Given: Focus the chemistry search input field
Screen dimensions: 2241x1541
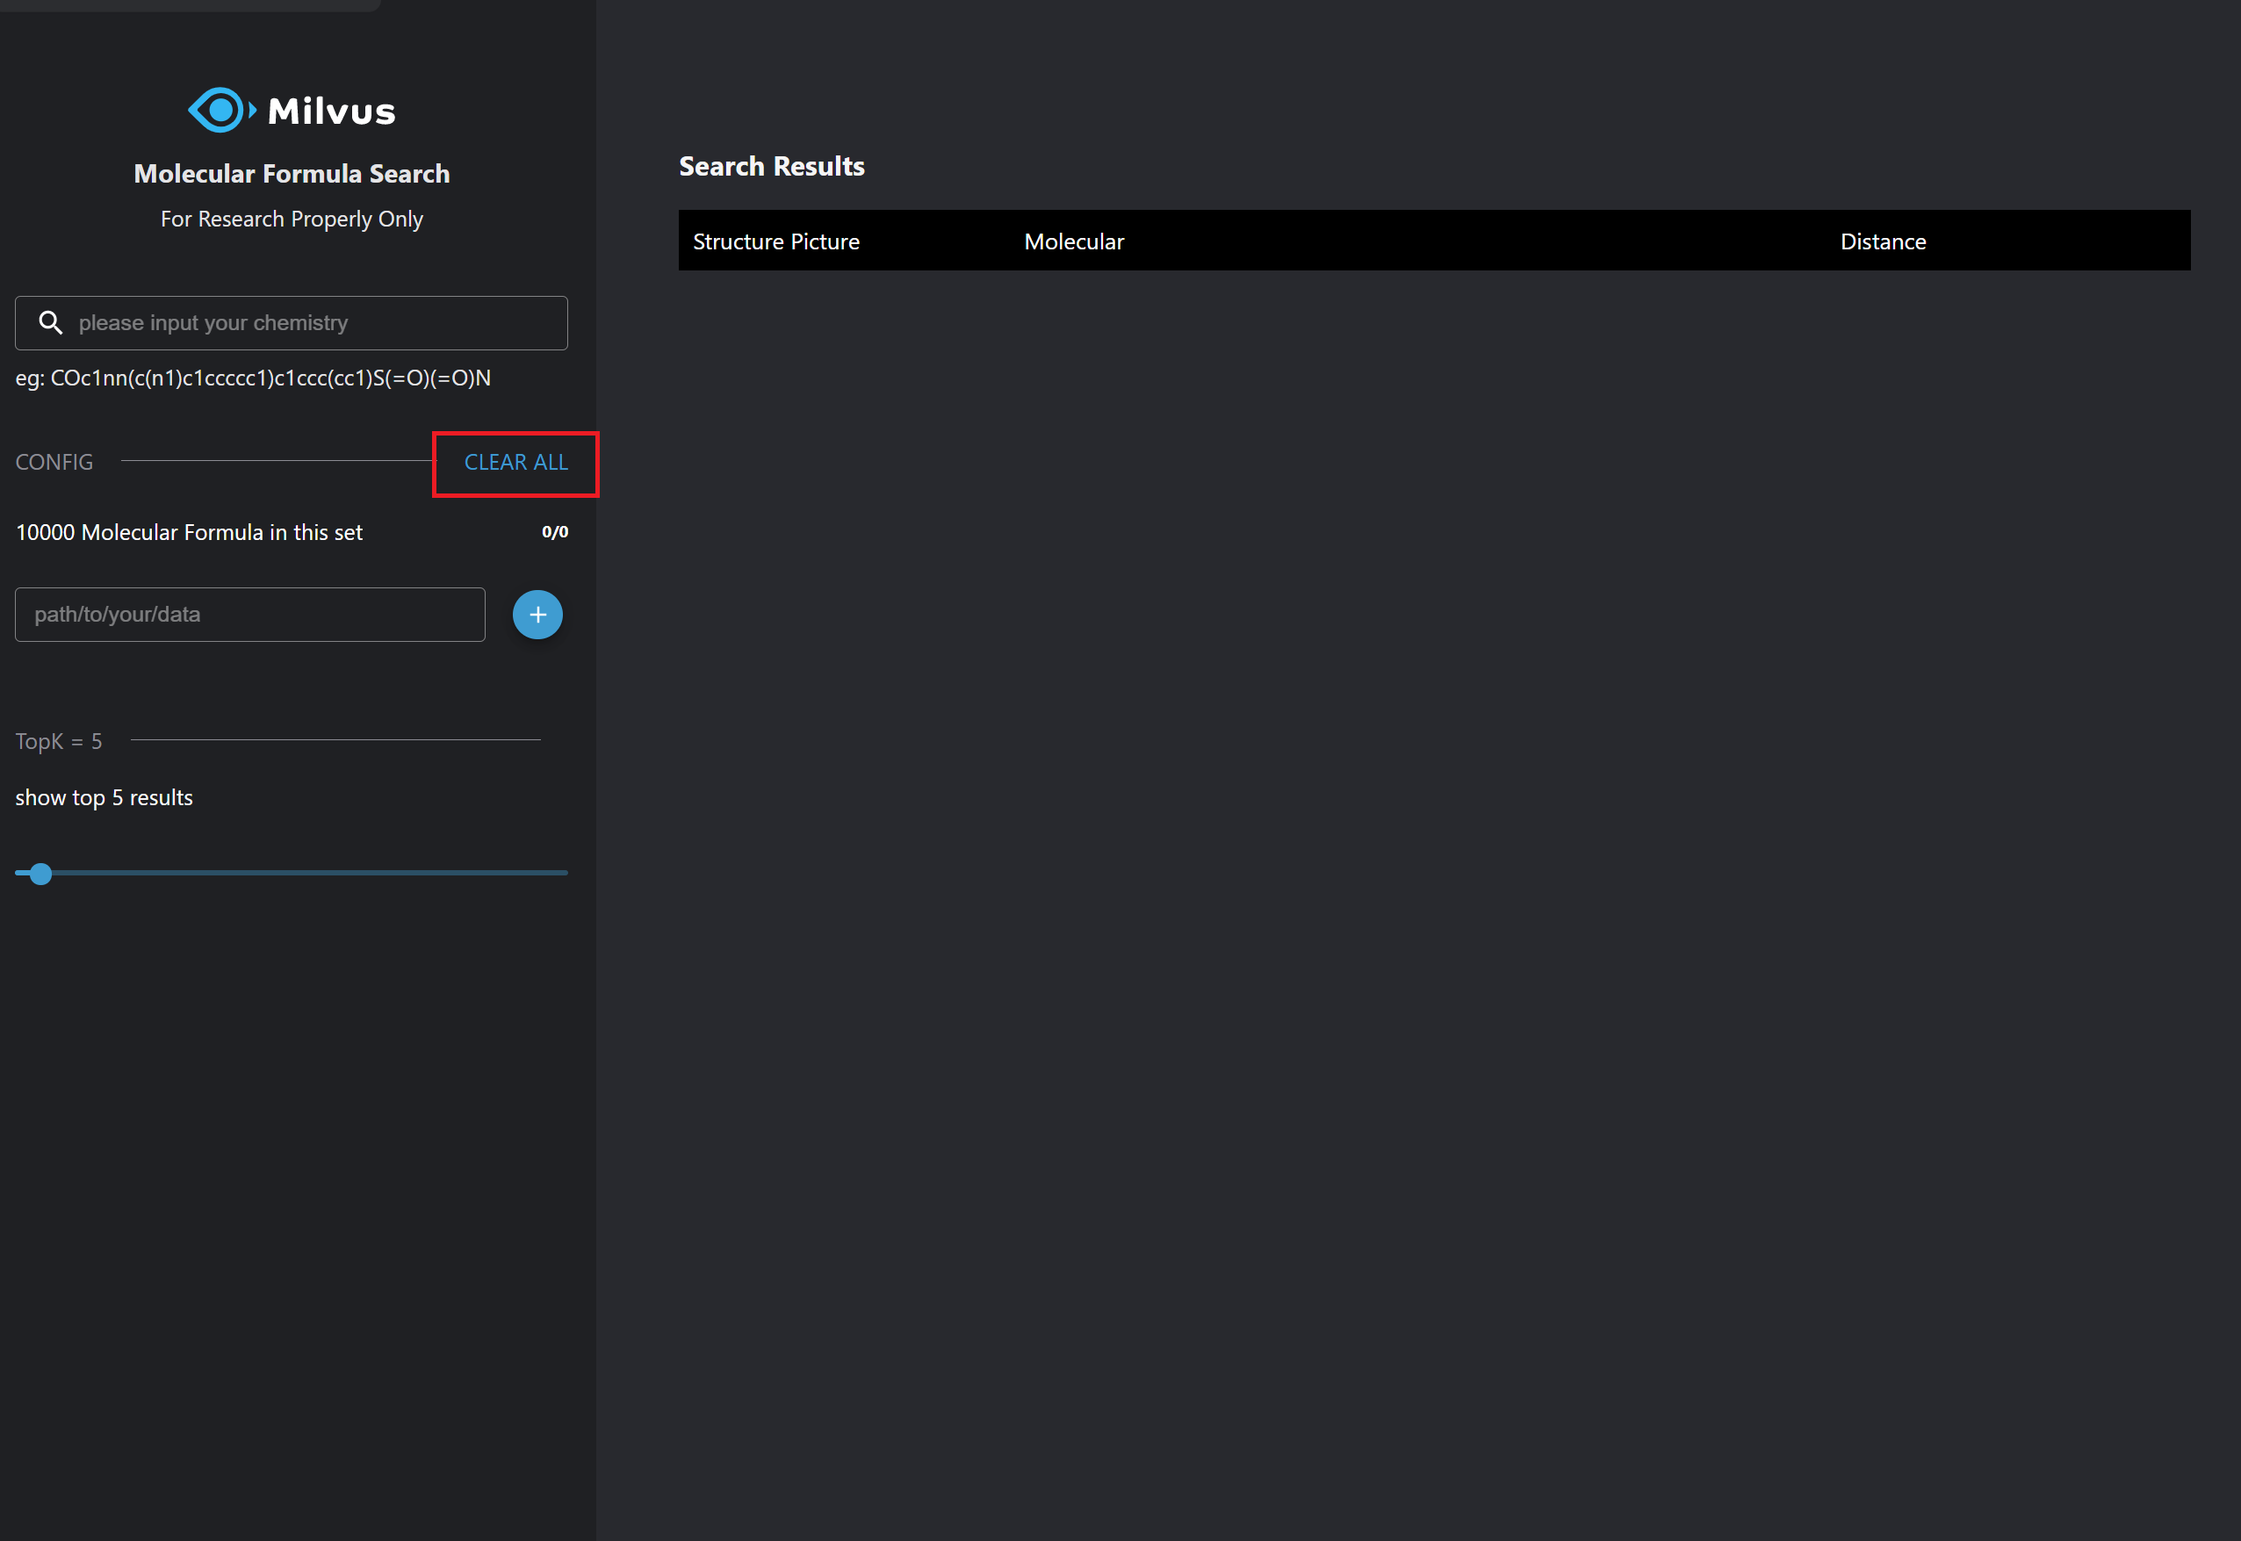Looking at the screenshot, I should click(x=309, y=322).
